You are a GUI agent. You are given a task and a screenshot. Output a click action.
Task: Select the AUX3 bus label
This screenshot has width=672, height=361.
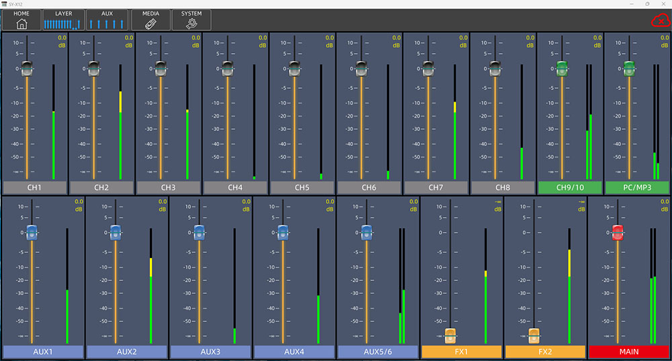tap(210, 352)
